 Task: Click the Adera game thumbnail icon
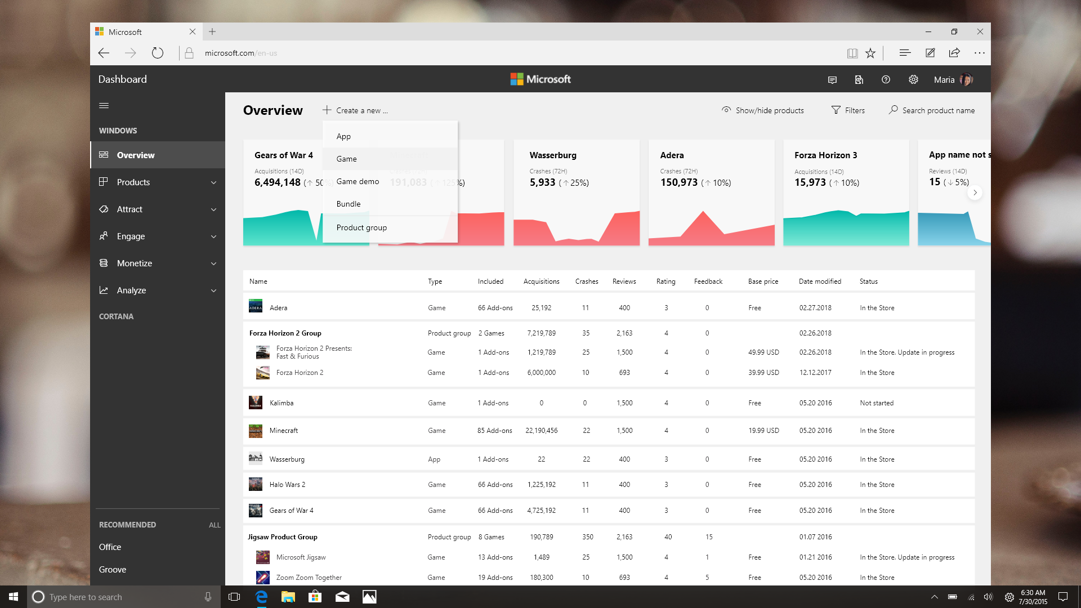256,306
